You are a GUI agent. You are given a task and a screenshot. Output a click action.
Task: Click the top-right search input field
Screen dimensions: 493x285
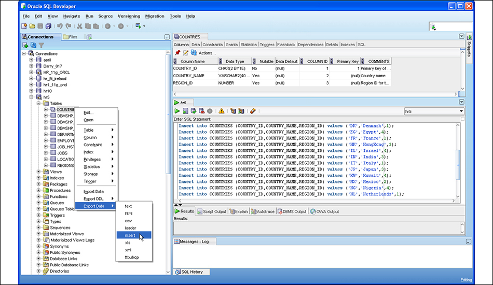(454, 27)
